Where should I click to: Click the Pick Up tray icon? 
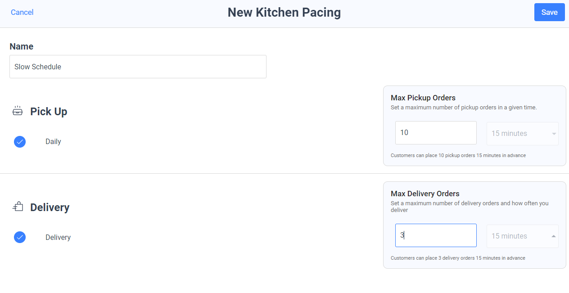[17, 111]
